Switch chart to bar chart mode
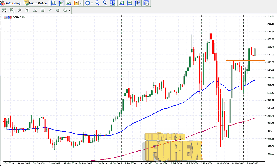 point(53,3)
